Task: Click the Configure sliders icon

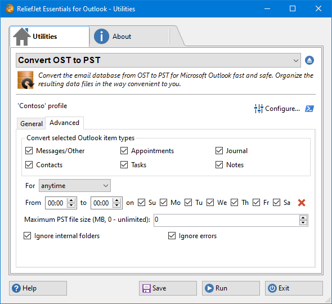Action: [258, 109]
